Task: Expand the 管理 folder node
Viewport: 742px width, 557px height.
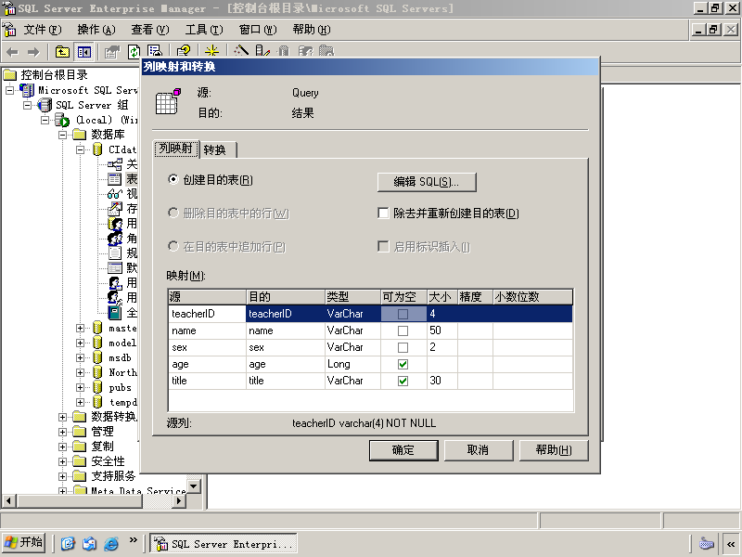Action: pos(62,432)
